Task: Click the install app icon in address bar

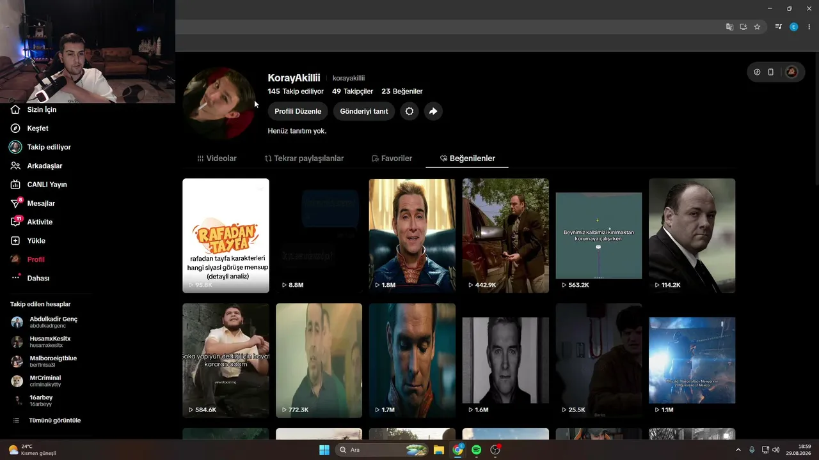Action: [743, 27]
